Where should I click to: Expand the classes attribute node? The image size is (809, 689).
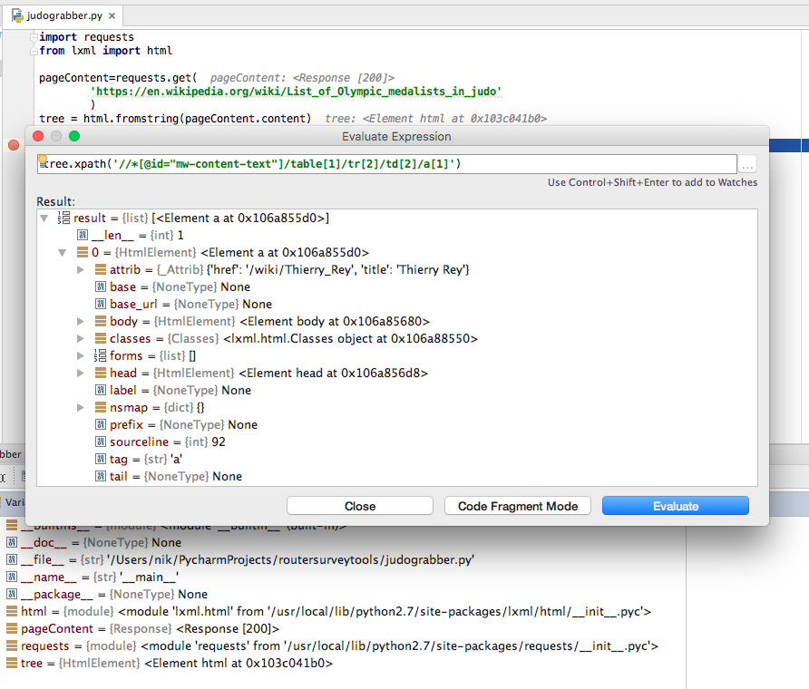coord(80,338)
